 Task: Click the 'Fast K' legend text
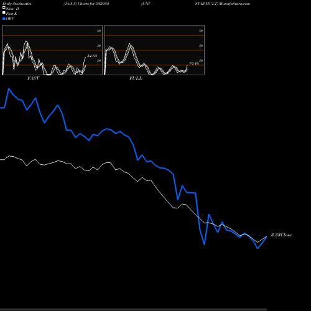point(12,14)
